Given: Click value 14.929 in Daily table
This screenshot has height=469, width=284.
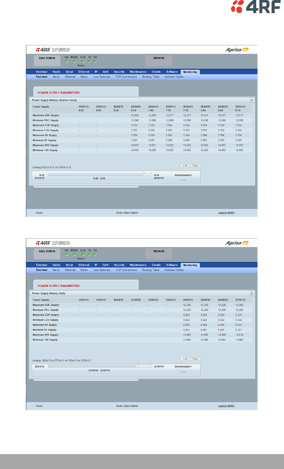Looking at the screenshot, I should (x=222, y=335).
